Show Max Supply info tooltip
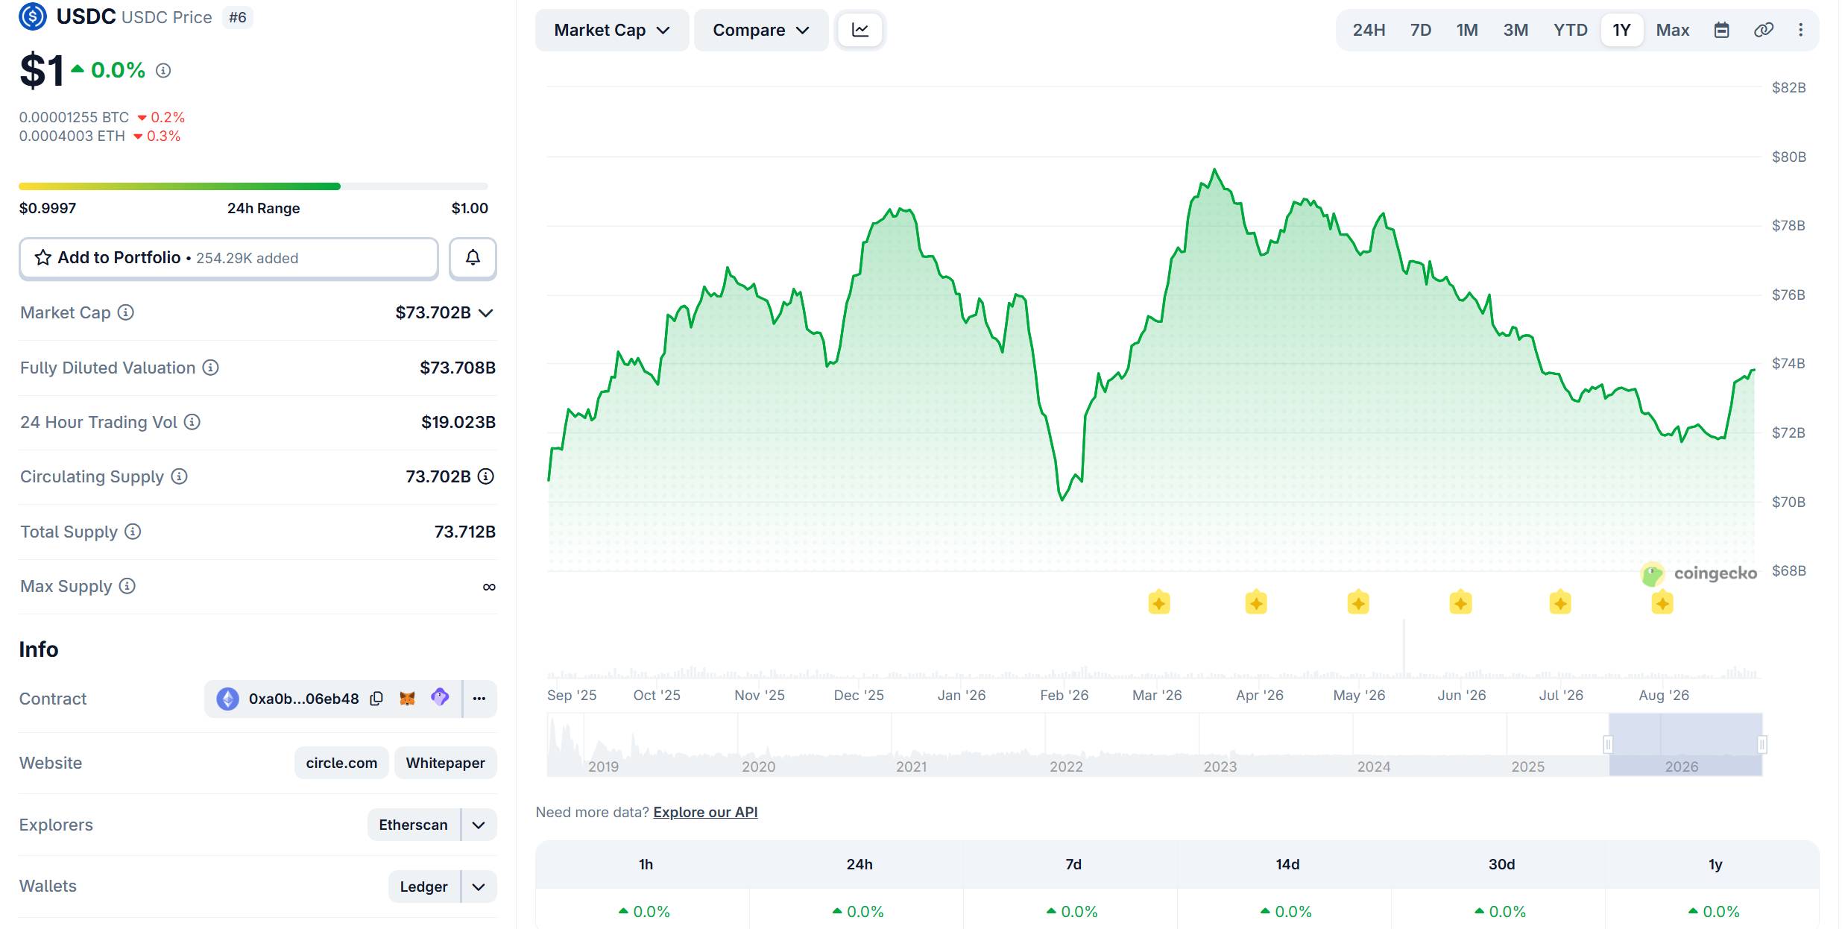The height and width of the screenshot is (929, 1842). click(x=127, y=586)
